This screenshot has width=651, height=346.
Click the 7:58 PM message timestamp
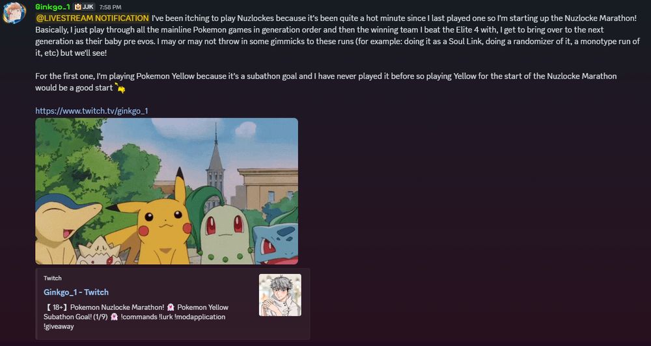[x=111, y=7]
